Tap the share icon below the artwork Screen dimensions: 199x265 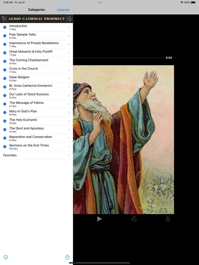point(168,219)
